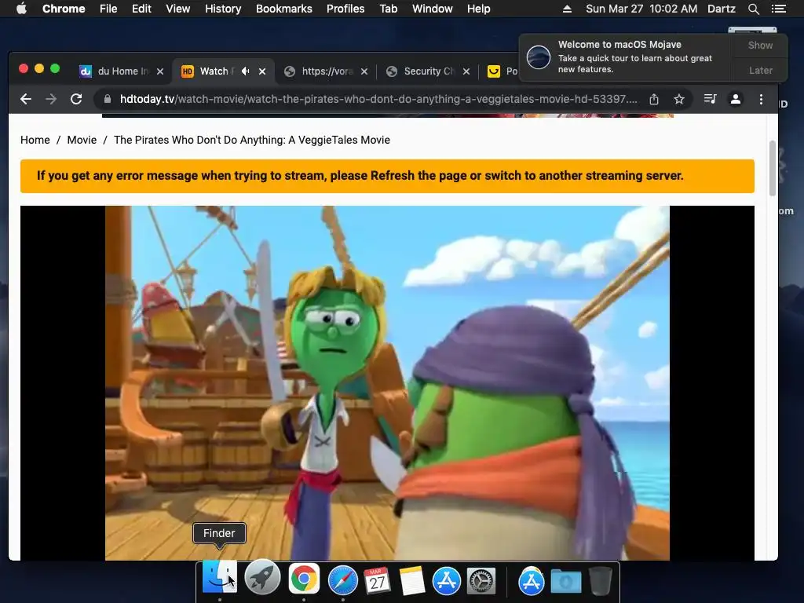Go to Home breadcrumb link
804x603 pixels.
click(35, 140)
